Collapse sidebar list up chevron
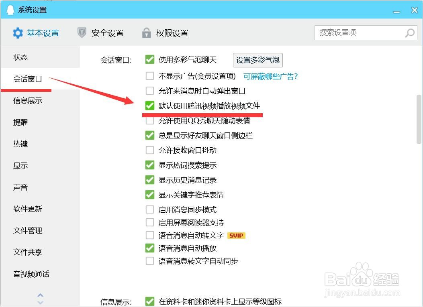The height and width of the screenshot is (307, 423). coord(40,295)
